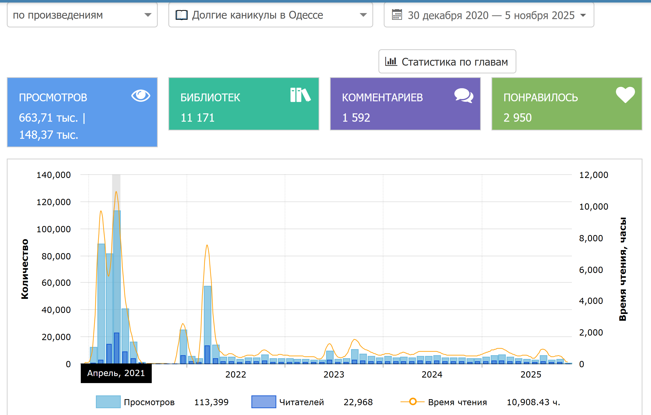The height and width of the screenshot is (415, 651).
Task: Open Статистика по главам button
Action: (x=447, y=62)
